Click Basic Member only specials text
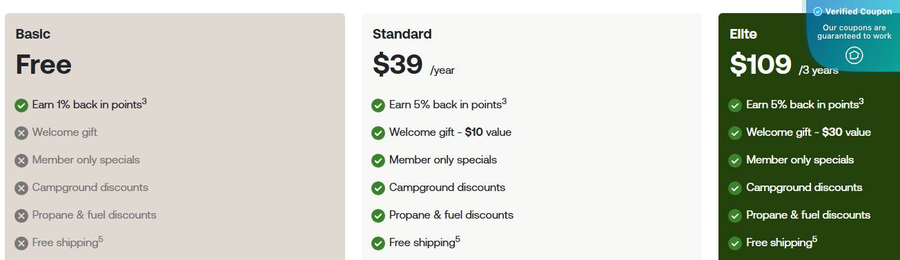The width and height of the screenshot is (900, 260). tap(86, 159)
